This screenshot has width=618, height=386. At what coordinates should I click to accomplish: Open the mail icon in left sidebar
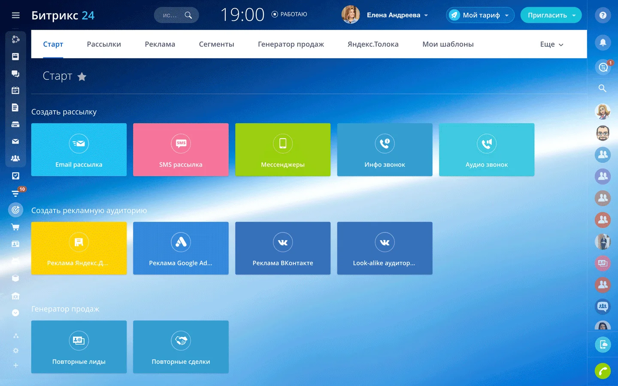pyautogui.click(x=15, y=141)
